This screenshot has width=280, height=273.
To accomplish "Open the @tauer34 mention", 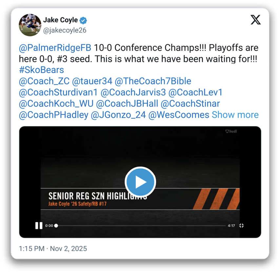I will point(92,81).
